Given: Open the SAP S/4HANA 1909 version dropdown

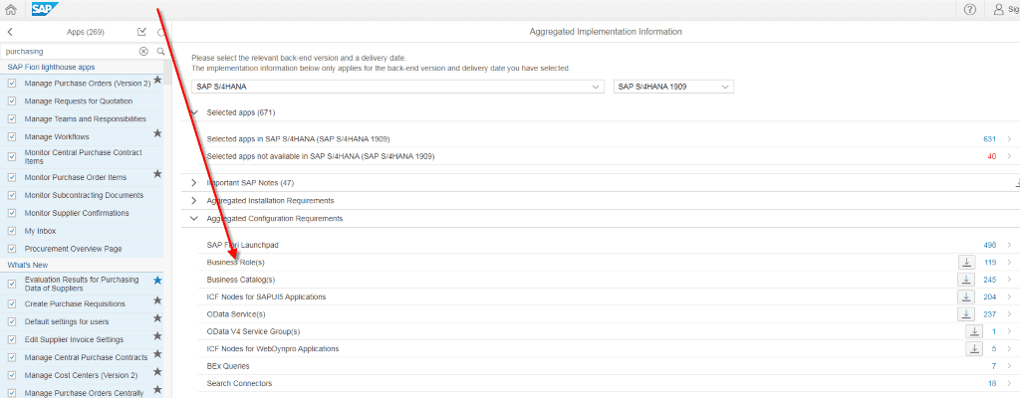Looking at the screenshot, I should 673,87.
